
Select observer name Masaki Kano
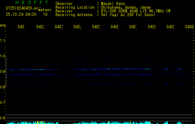(113, 4)
